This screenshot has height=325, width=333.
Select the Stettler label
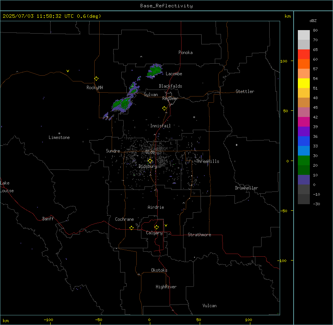coord(245,91)
